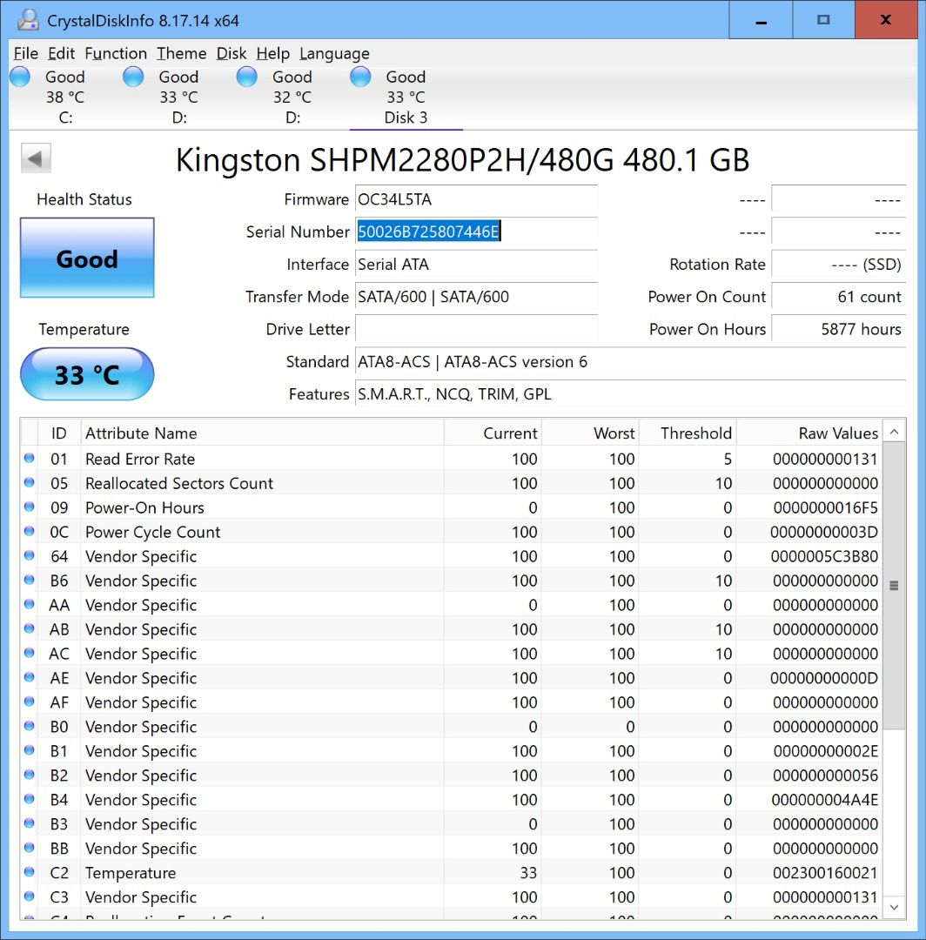Screen dimensions: 926x940
Task: Click the Standard field ATA8-ACS
Action: click(x=630, y=361)
